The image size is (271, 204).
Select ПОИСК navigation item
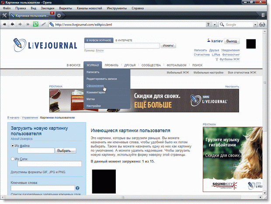pos(197,65)
